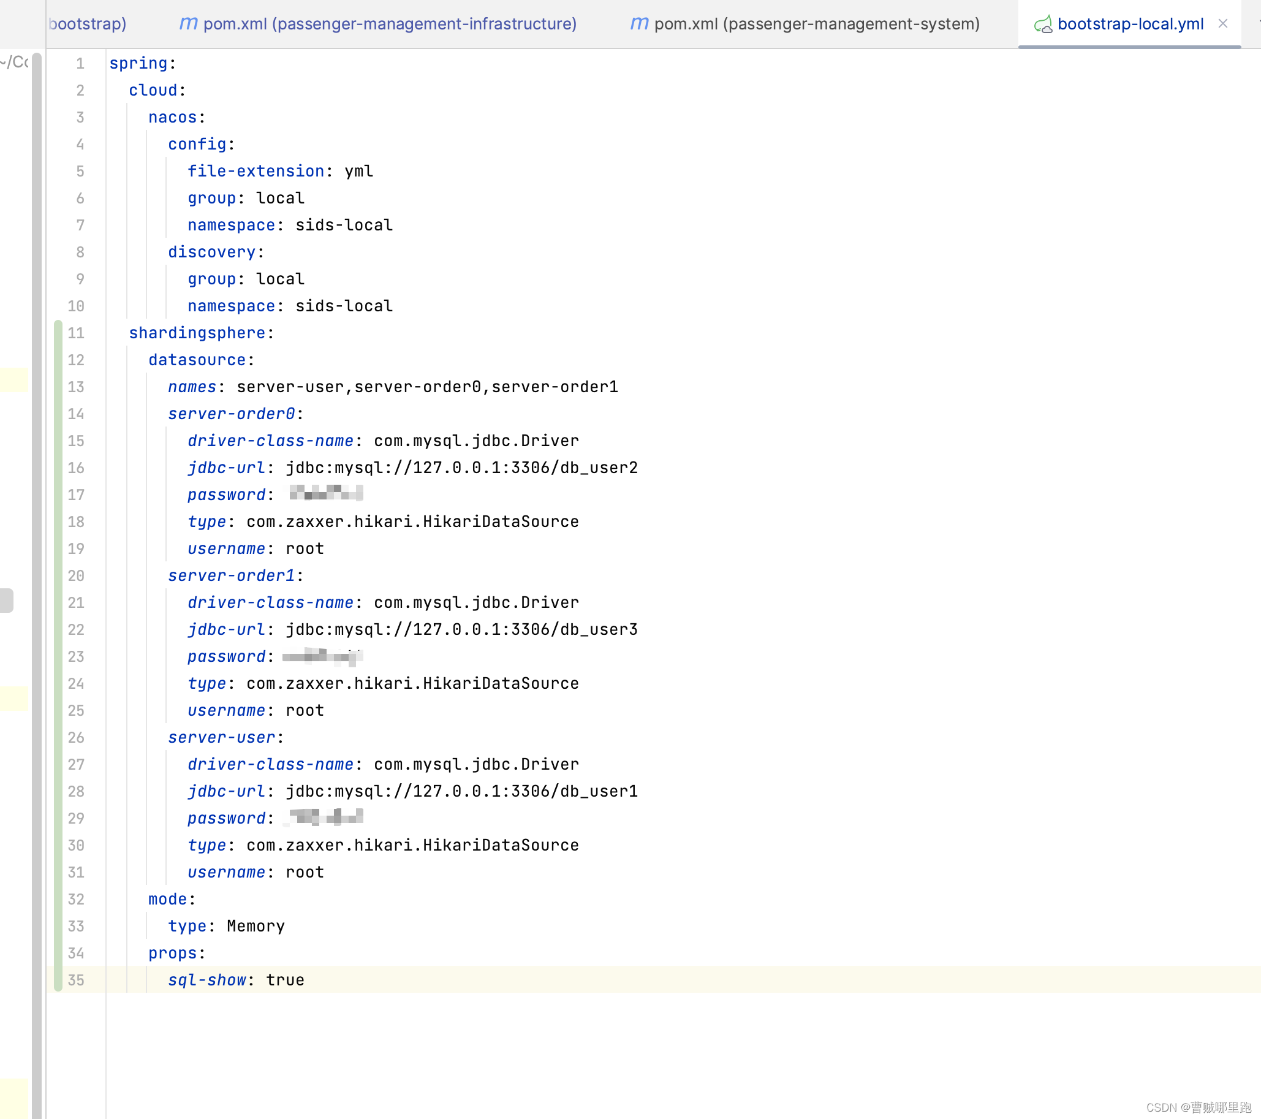Click the Memory value on the type line

pos(255,926)
